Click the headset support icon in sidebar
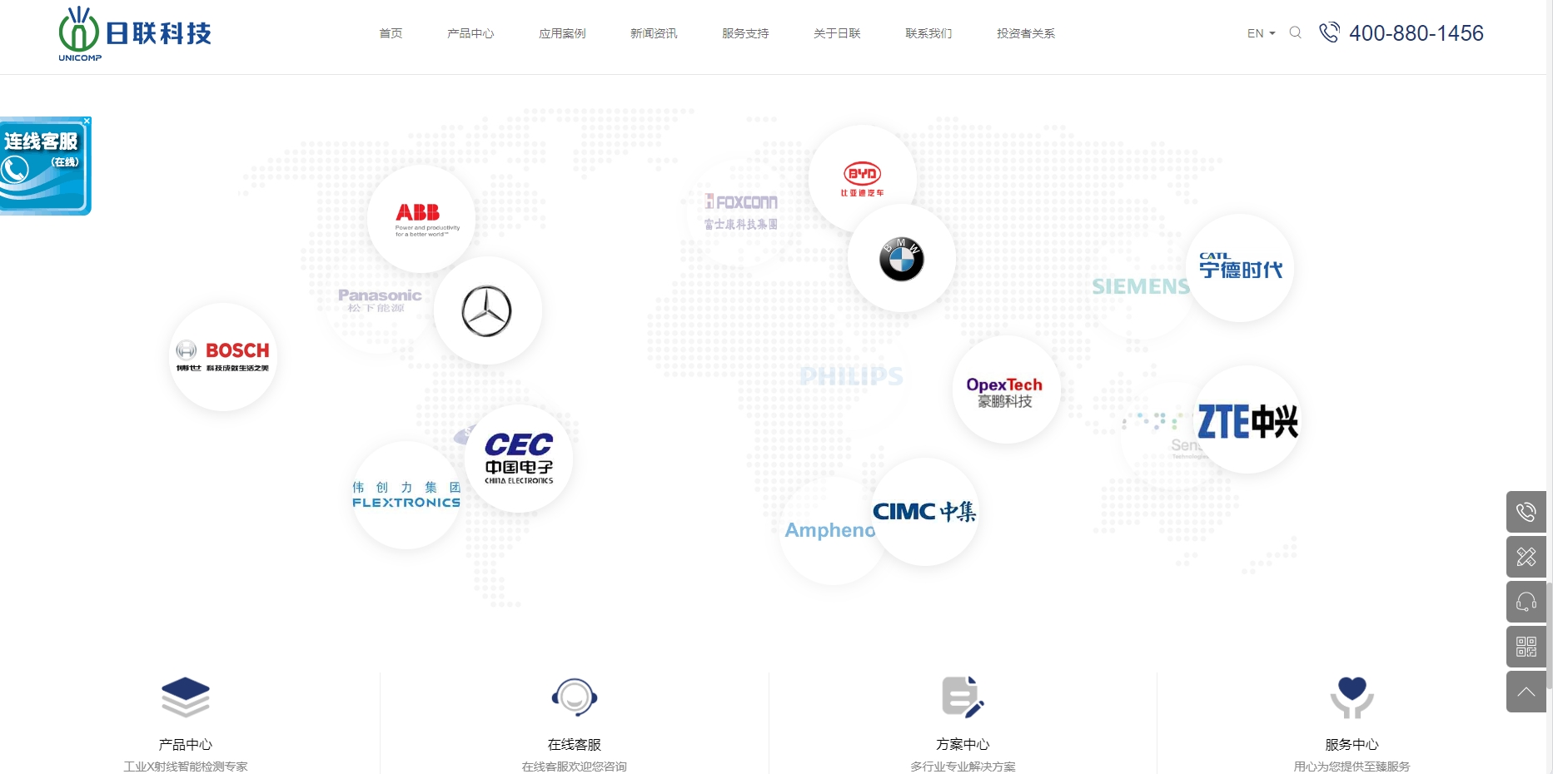The width and height of the screenshot is (1553, 774). [1526, 602]
